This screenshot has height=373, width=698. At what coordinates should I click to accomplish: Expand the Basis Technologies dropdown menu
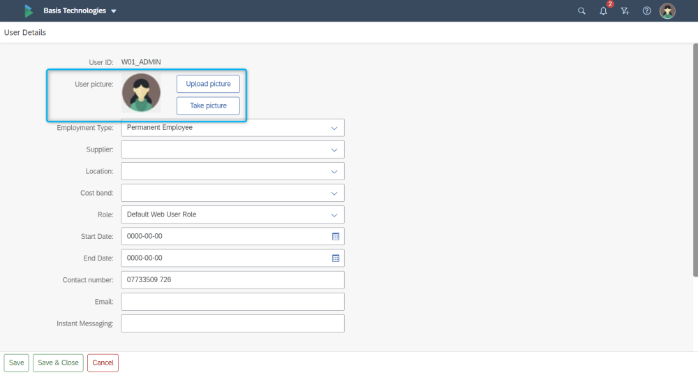point(114,11)
